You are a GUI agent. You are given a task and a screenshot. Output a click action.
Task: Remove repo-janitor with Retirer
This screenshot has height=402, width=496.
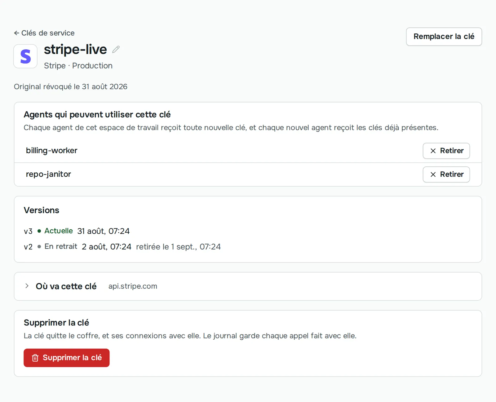click(x=446, y=174)
